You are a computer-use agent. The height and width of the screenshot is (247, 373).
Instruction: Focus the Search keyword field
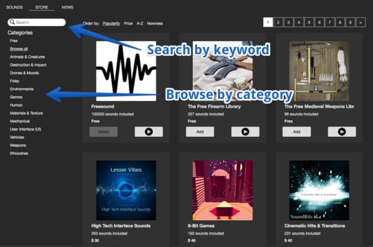pos(38,22)
